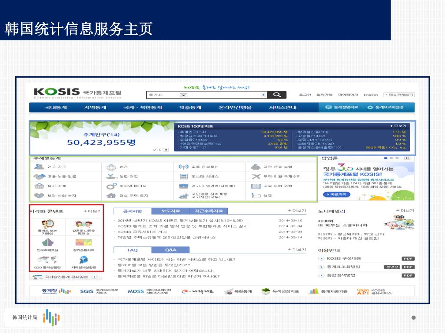This screenshot has height=333, width=445.
Task: Click the 국민계정·지역계정 bar chart icon
Action: (x=184, y=196)
